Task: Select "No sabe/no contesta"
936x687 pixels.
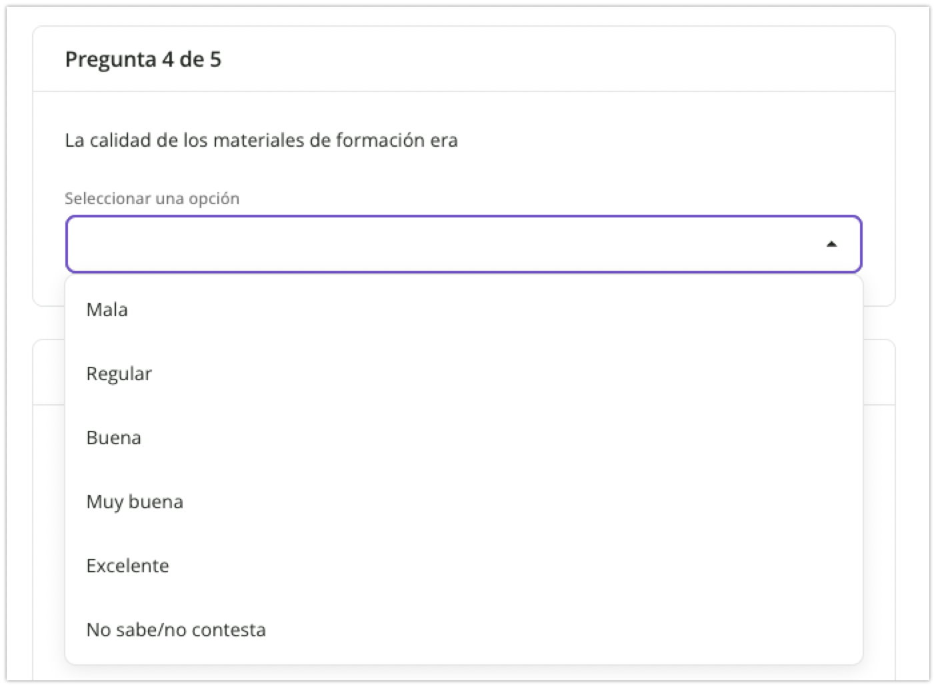Action: click(x=176, y=630)
